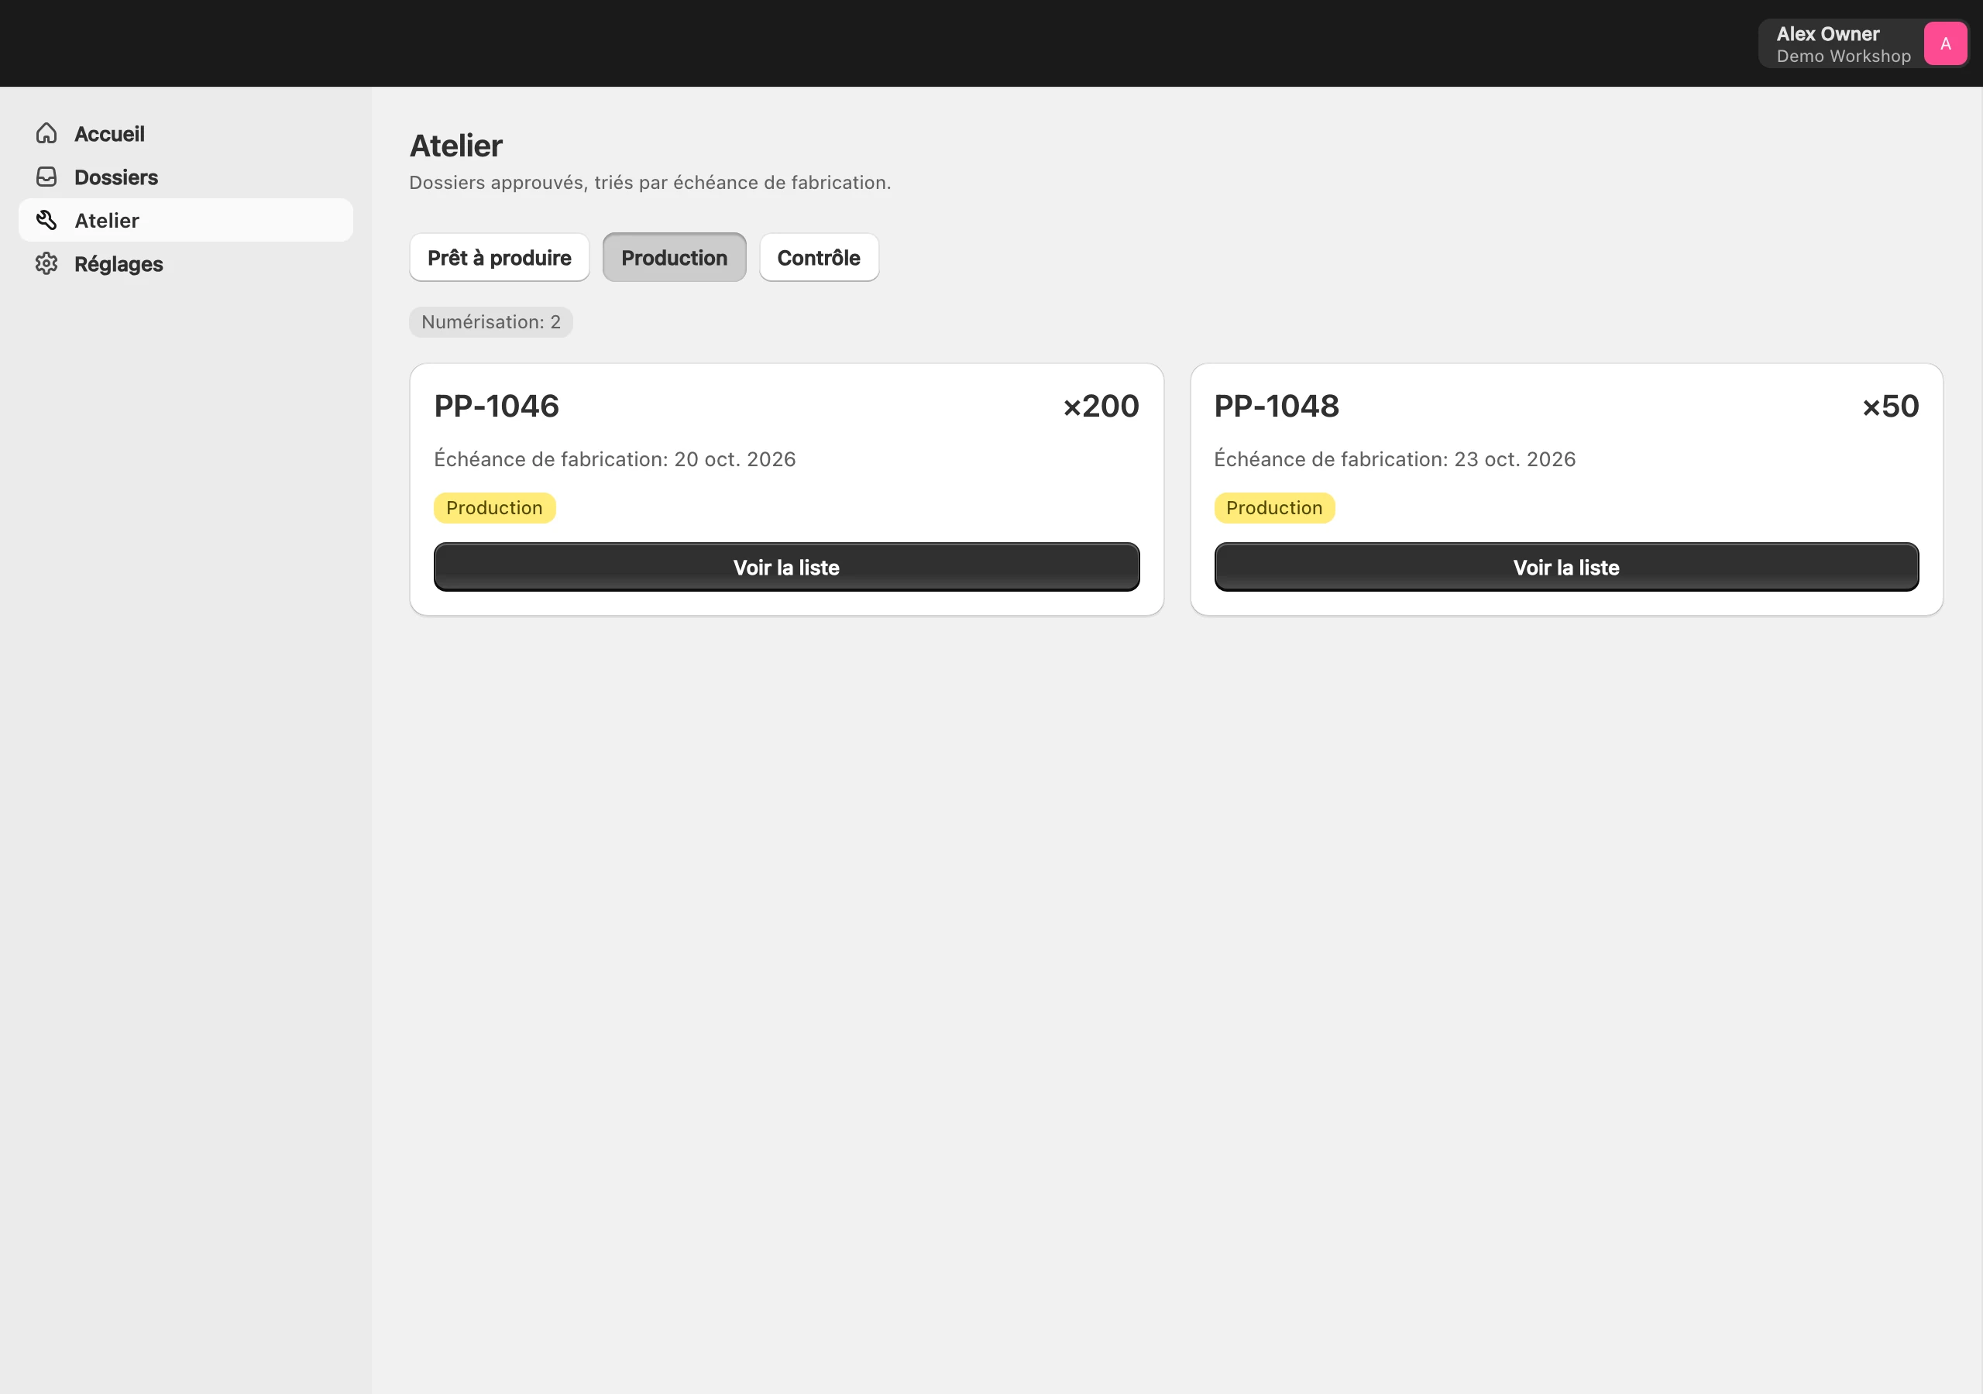Click the Accueil home icon
Image resolution: width=1983 pixels, height=1394 pixels.
tap(46, 133)
